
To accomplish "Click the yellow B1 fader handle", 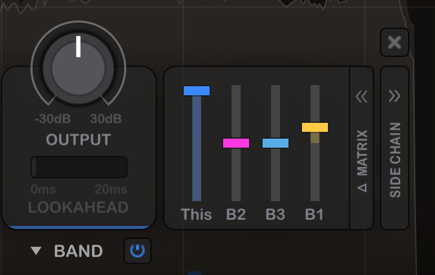I will pos(315,127).
